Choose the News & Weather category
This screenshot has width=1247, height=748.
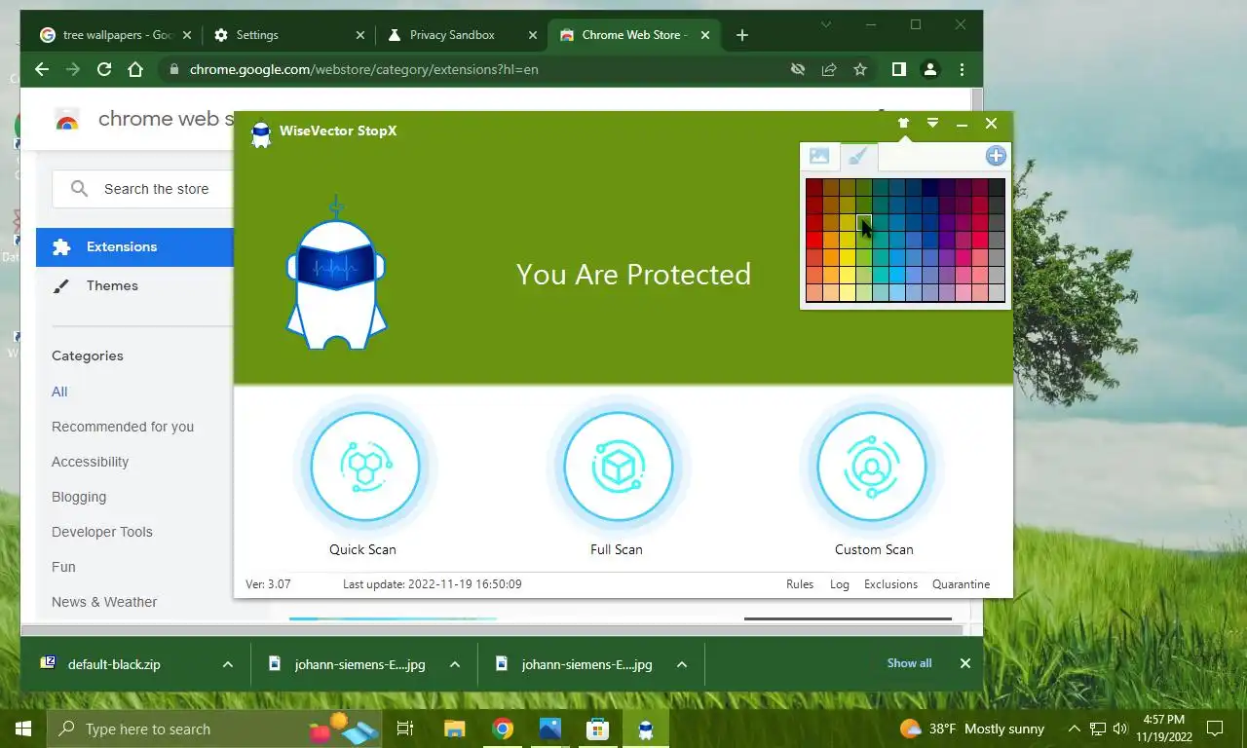coord(104,602)
